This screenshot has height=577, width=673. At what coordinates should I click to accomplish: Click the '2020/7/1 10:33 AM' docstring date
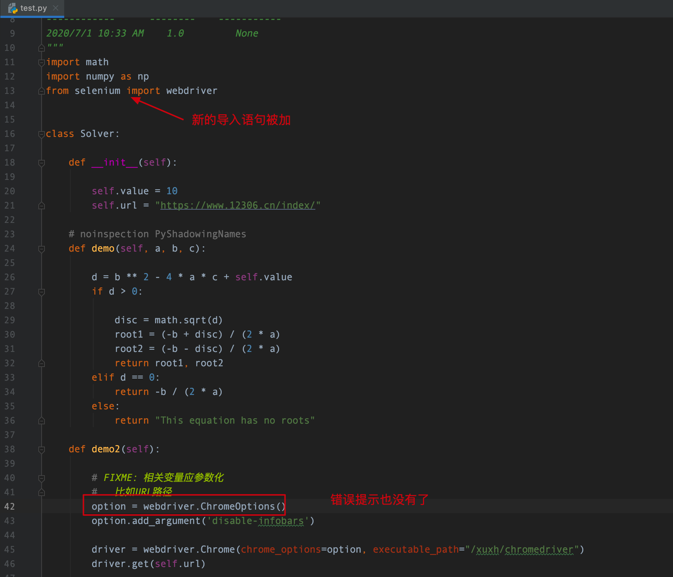coord(95,33)
